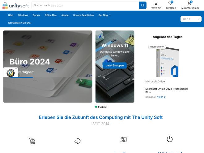This screenshot has height=153, width=204.
Task: Expand the Der Blog menu chevron
Action: (110, 15)
